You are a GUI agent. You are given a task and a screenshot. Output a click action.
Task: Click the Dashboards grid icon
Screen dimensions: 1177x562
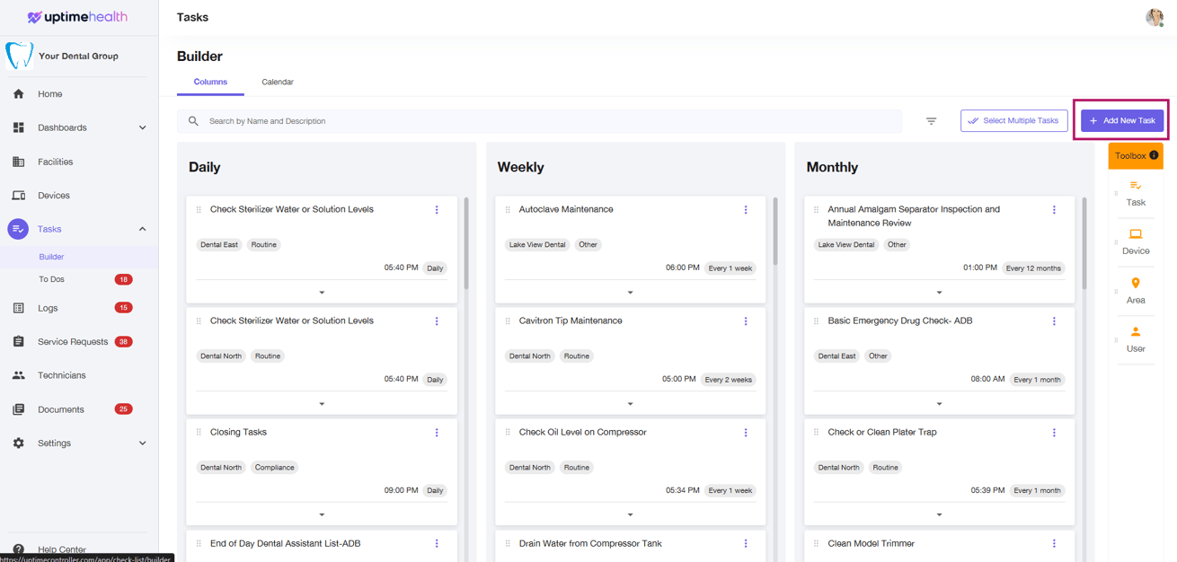pos(19,127)
